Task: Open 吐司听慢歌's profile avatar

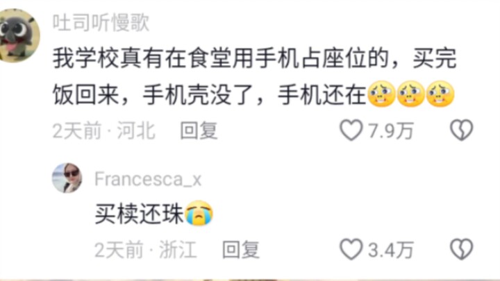Action: point(19,35)
